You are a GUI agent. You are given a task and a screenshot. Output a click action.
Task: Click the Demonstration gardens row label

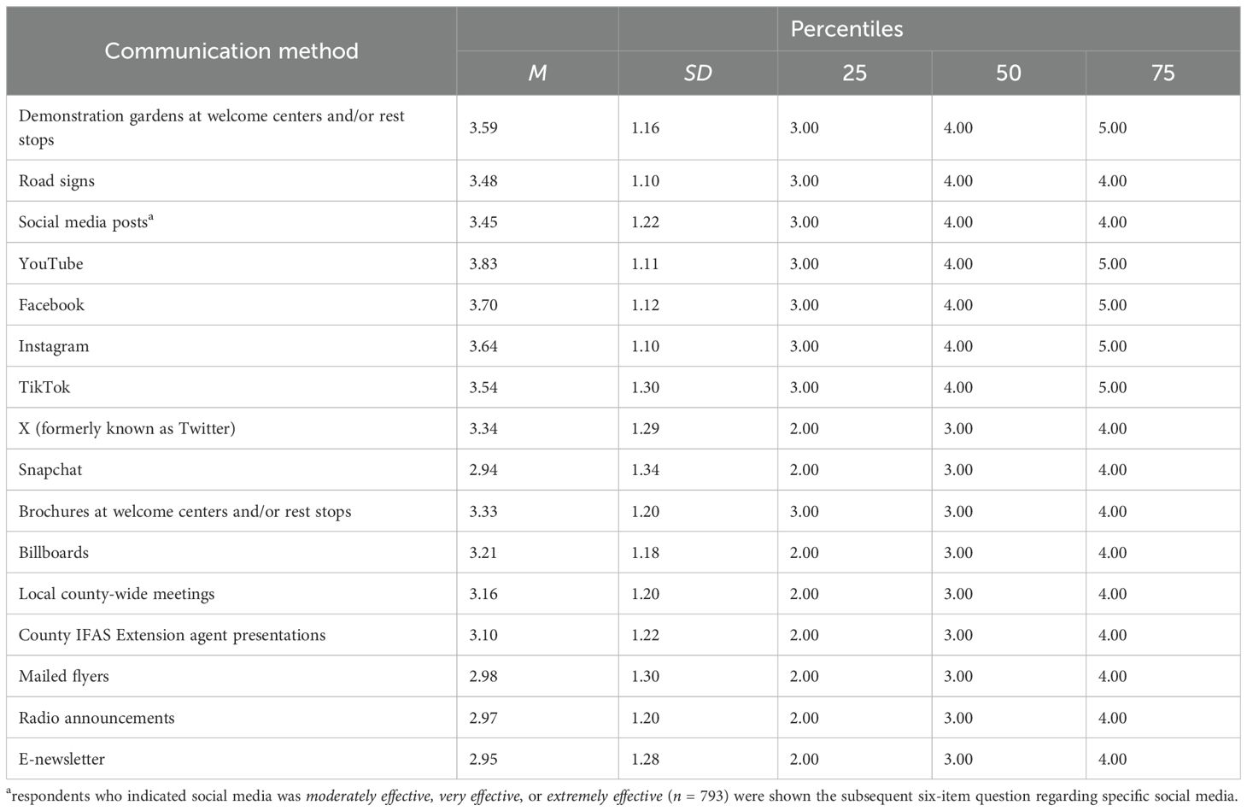212,127
